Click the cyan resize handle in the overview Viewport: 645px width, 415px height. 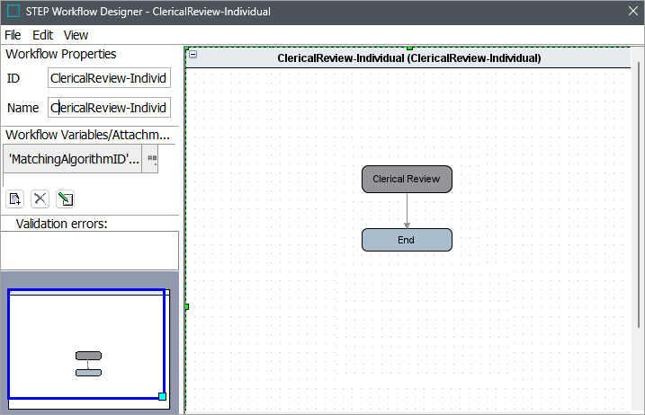(x=162, y=396)
